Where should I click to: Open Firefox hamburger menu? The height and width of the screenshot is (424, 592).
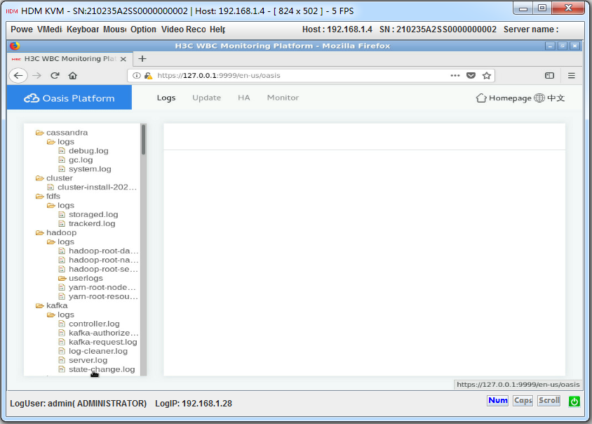click(x=571, y=76)
